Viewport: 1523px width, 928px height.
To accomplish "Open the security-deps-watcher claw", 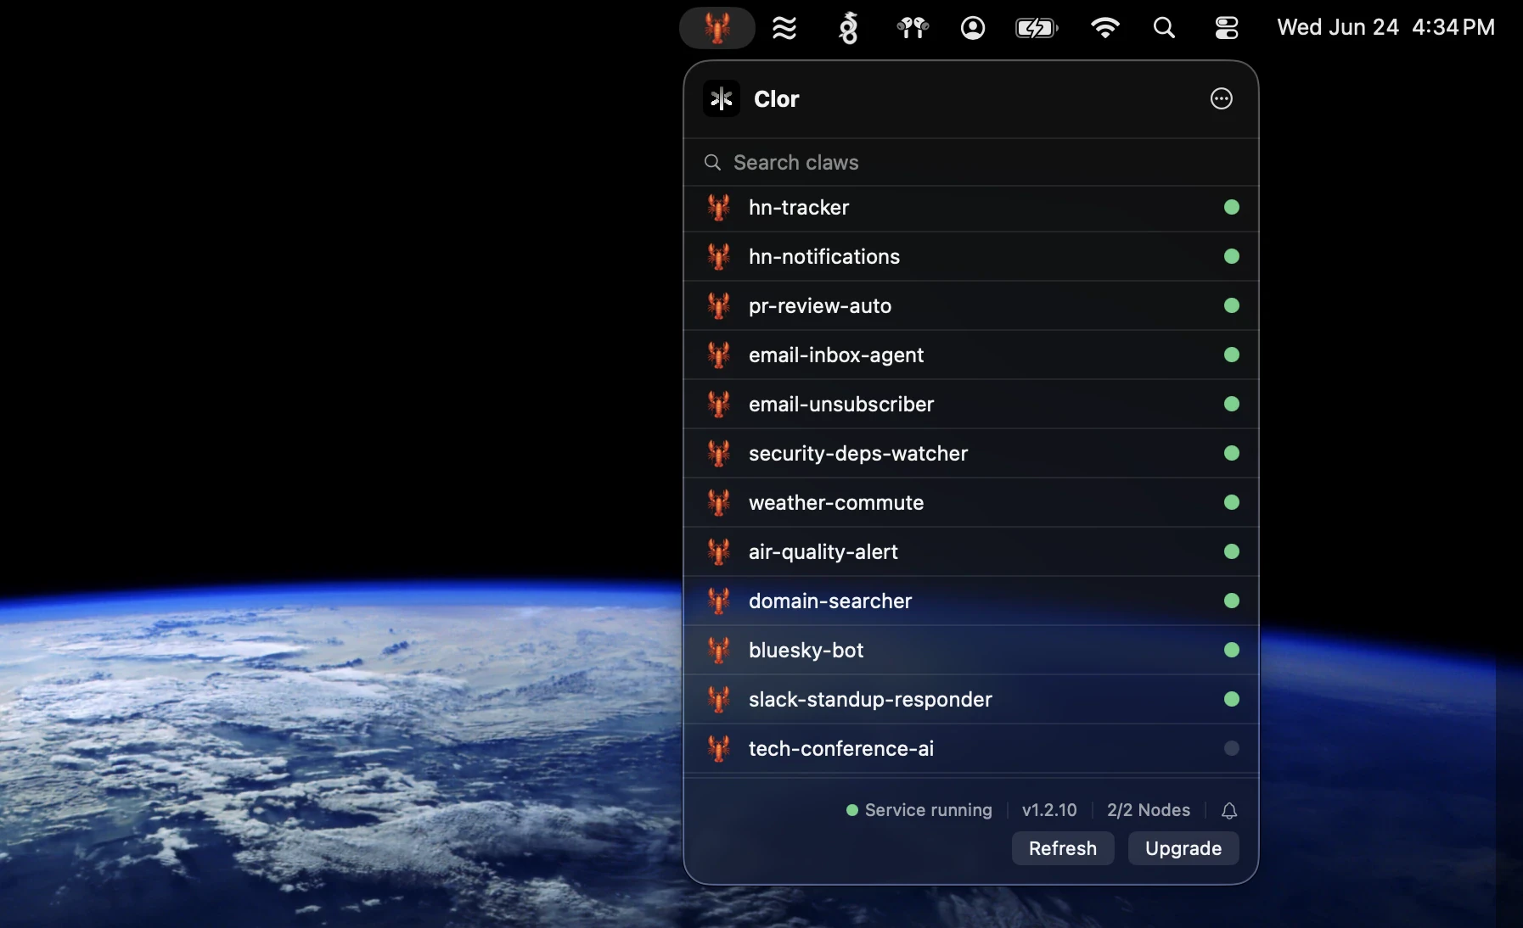I will click(x=971, y=454).
